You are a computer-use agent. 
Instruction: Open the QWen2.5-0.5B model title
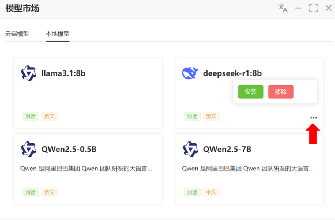(x=69, y=149)
